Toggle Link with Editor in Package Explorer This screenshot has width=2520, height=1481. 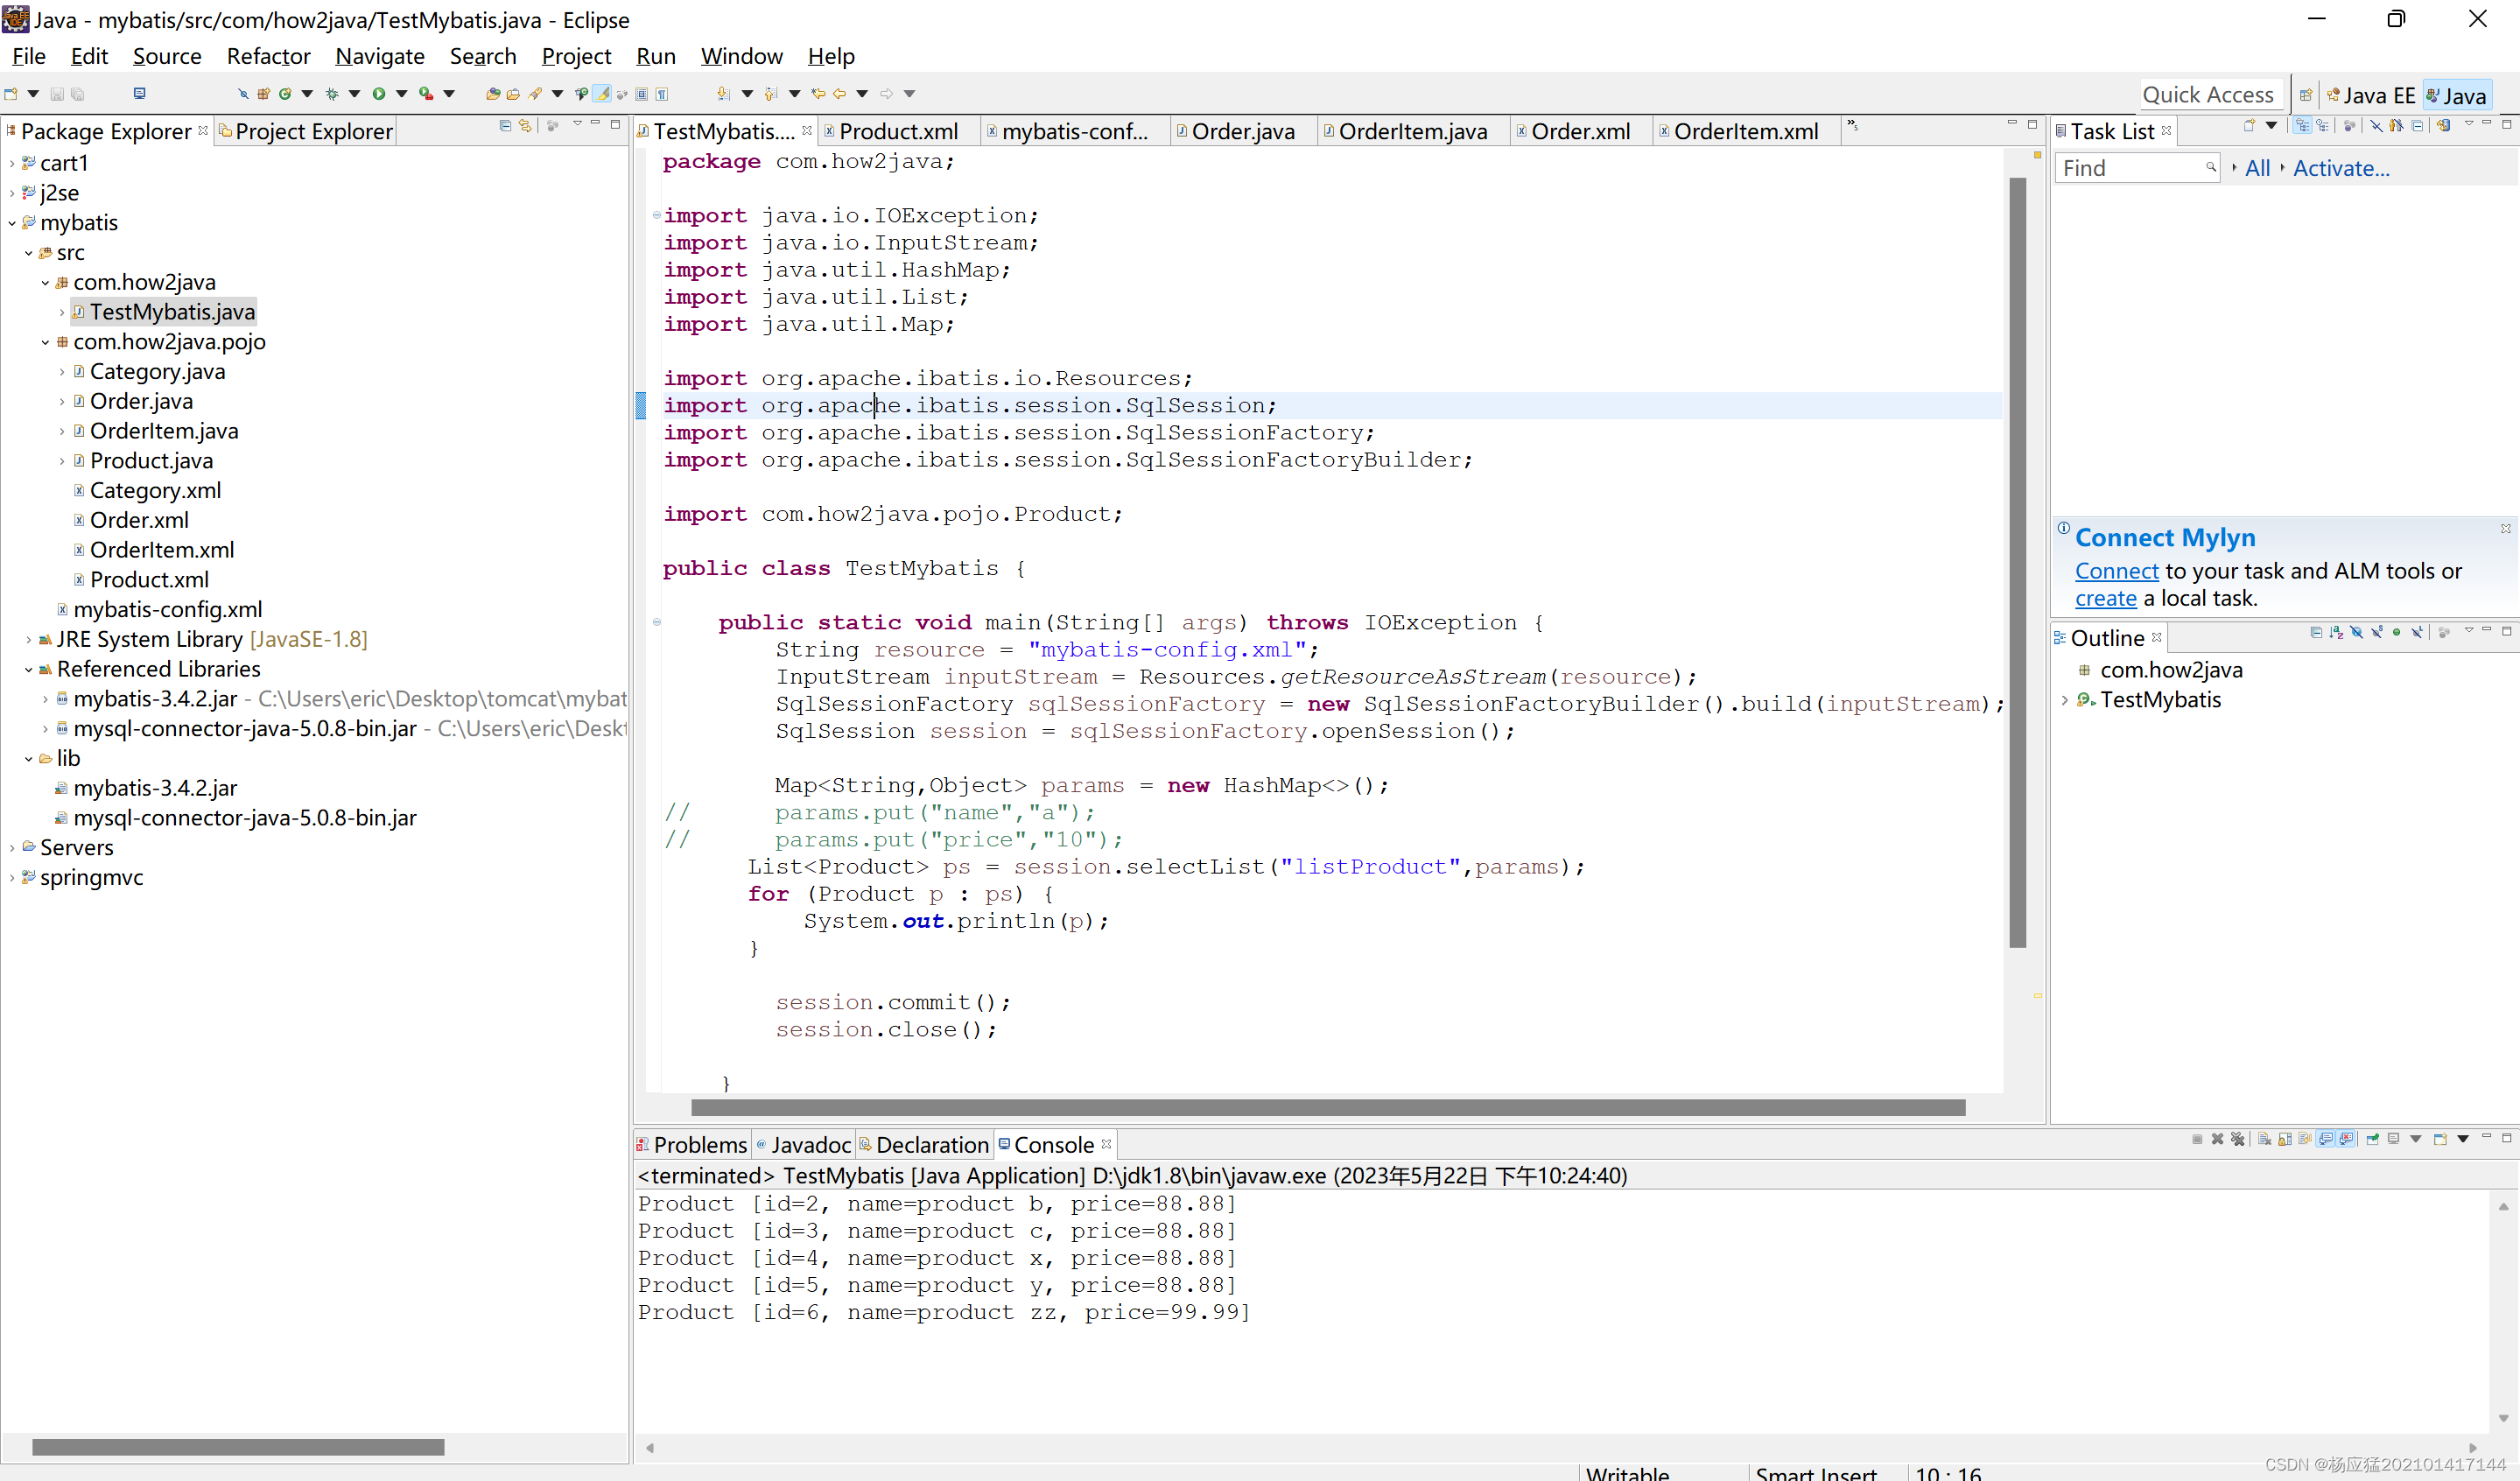tap(525, 126)
